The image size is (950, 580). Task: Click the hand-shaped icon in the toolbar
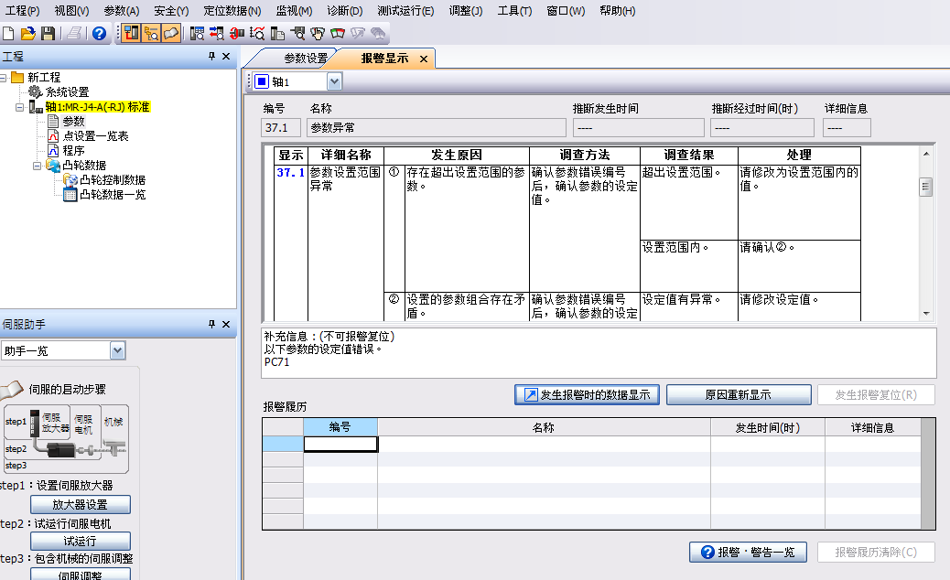pyautogui.click(x=318, y=34)
